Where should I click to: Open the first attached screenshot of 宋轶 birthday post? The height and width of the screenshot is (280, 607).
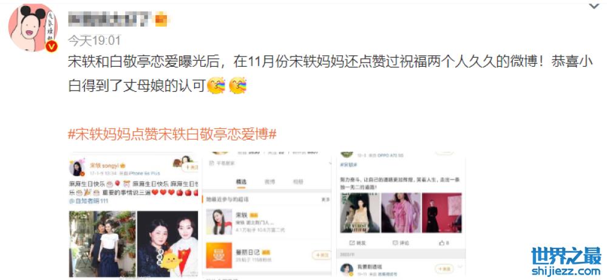(134, 216)
